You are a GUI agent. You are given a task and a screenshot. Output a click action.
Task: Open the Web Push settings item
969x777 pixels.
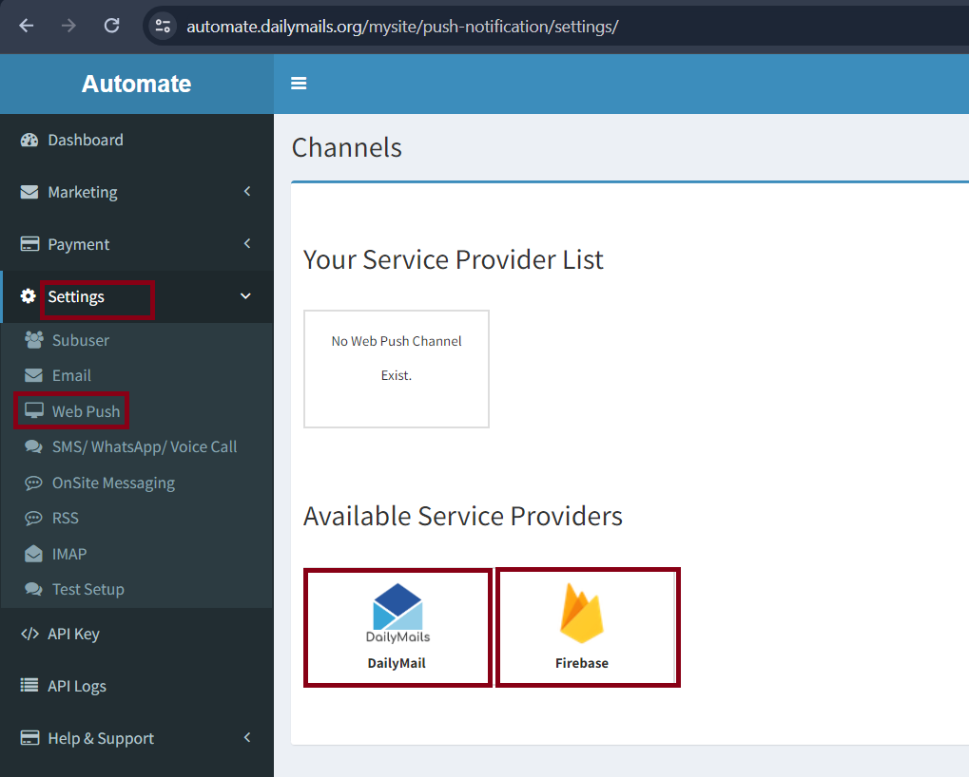click(x=86, y=411)
